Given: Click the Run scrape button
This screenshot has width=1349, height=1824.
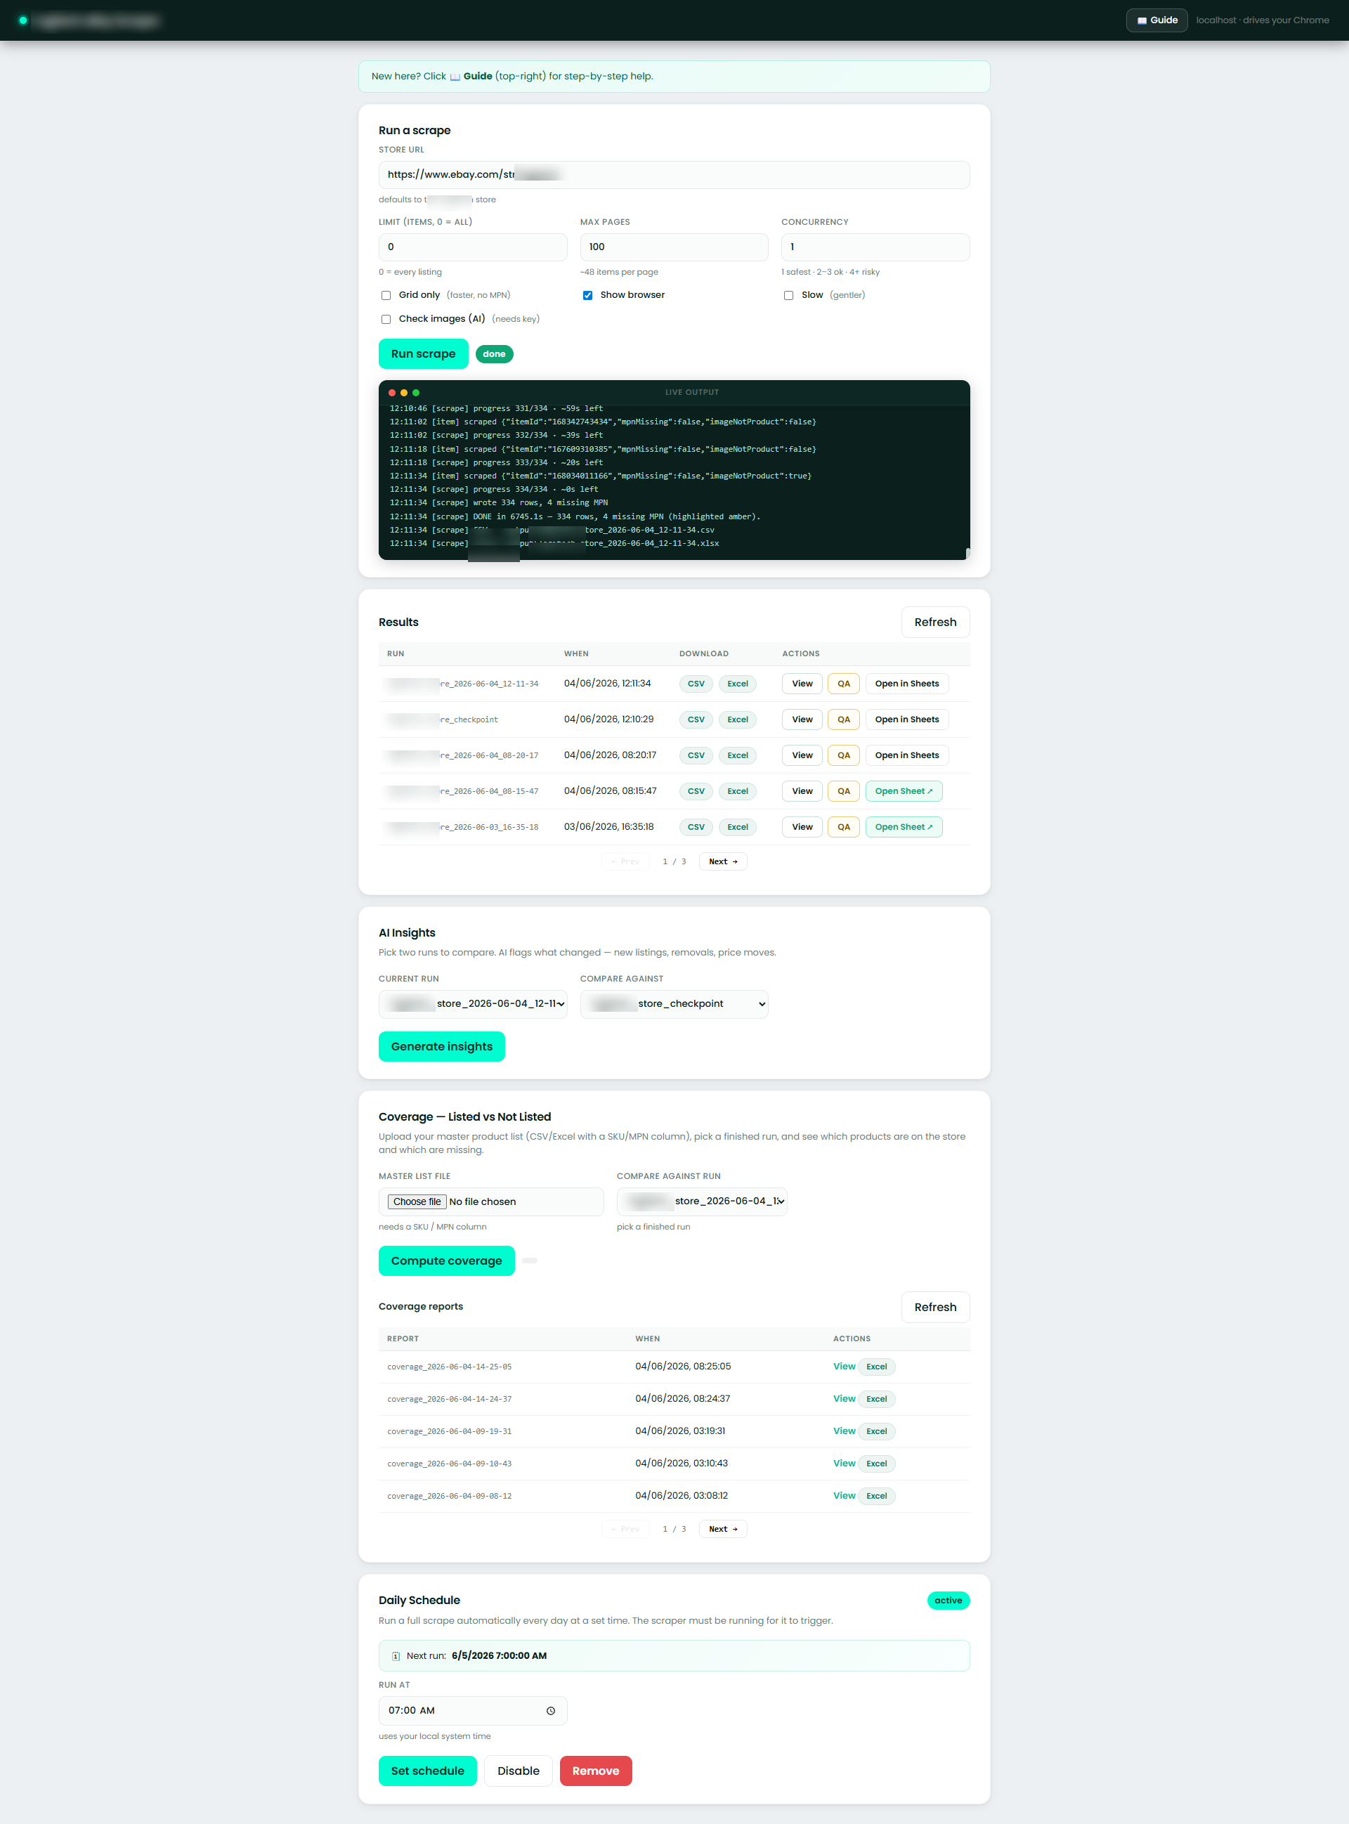Looking at the screenshot, I should pos(423,354).
